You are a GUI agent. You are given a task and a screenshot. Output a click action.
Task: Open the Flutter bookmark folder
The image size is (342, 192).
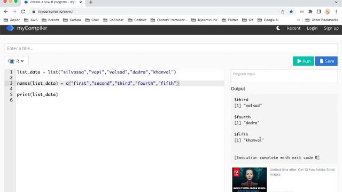(230, 20)
